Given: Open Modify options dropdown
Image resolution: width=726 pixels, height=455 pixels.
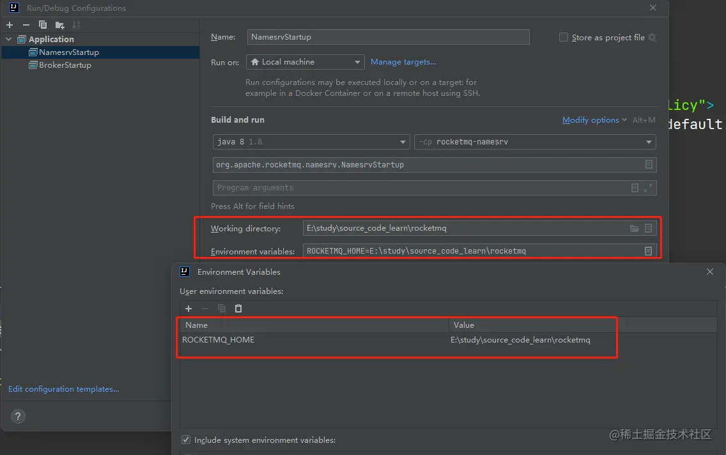Looking at the screenshot, I should click(x=594, y=120).
